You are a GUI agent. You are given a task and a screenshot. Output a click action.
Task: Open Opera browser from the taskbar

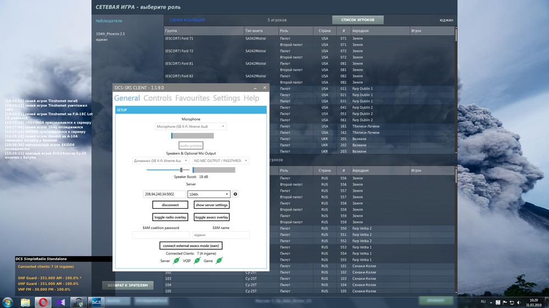coord(43,302)
